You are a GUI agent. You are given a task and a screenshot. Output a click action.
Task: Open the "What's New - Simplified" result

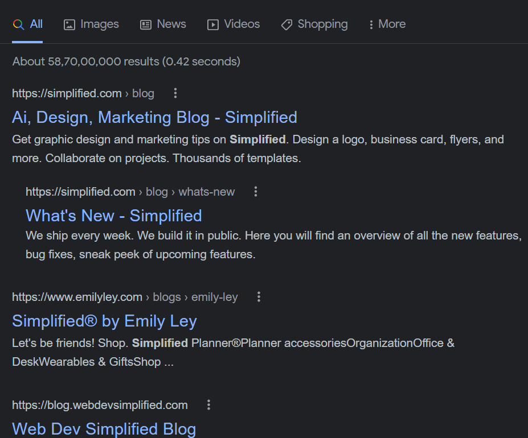point(114,216)
